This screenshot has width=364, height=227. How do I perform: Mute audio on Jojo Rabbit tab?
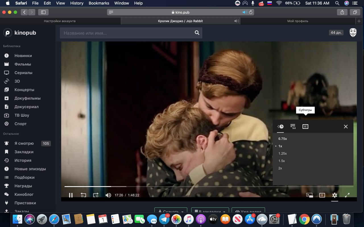coord(236,21)
